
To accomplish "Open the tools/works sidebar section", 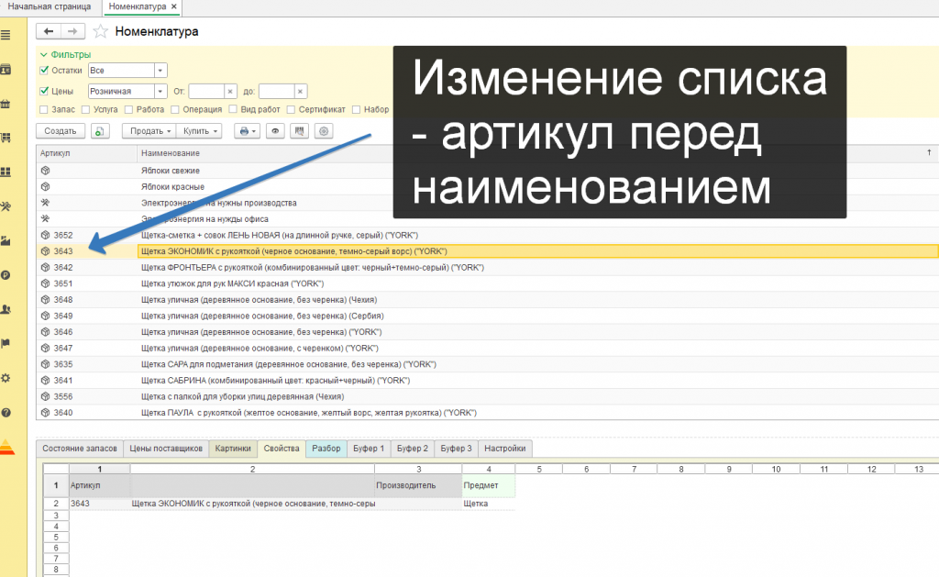I will [x=6, y=206].
